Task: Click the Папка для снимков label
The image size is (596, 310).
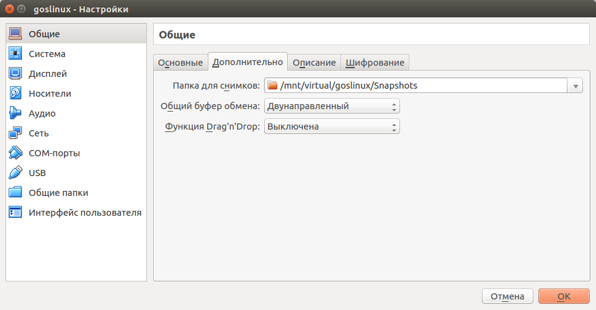Action: 216,86
